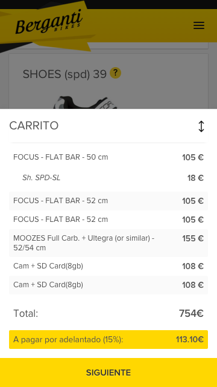Click the CARRITO heading
Image resolution: width=217 pixels, height=387 pixels.
(x=34, y=126)
